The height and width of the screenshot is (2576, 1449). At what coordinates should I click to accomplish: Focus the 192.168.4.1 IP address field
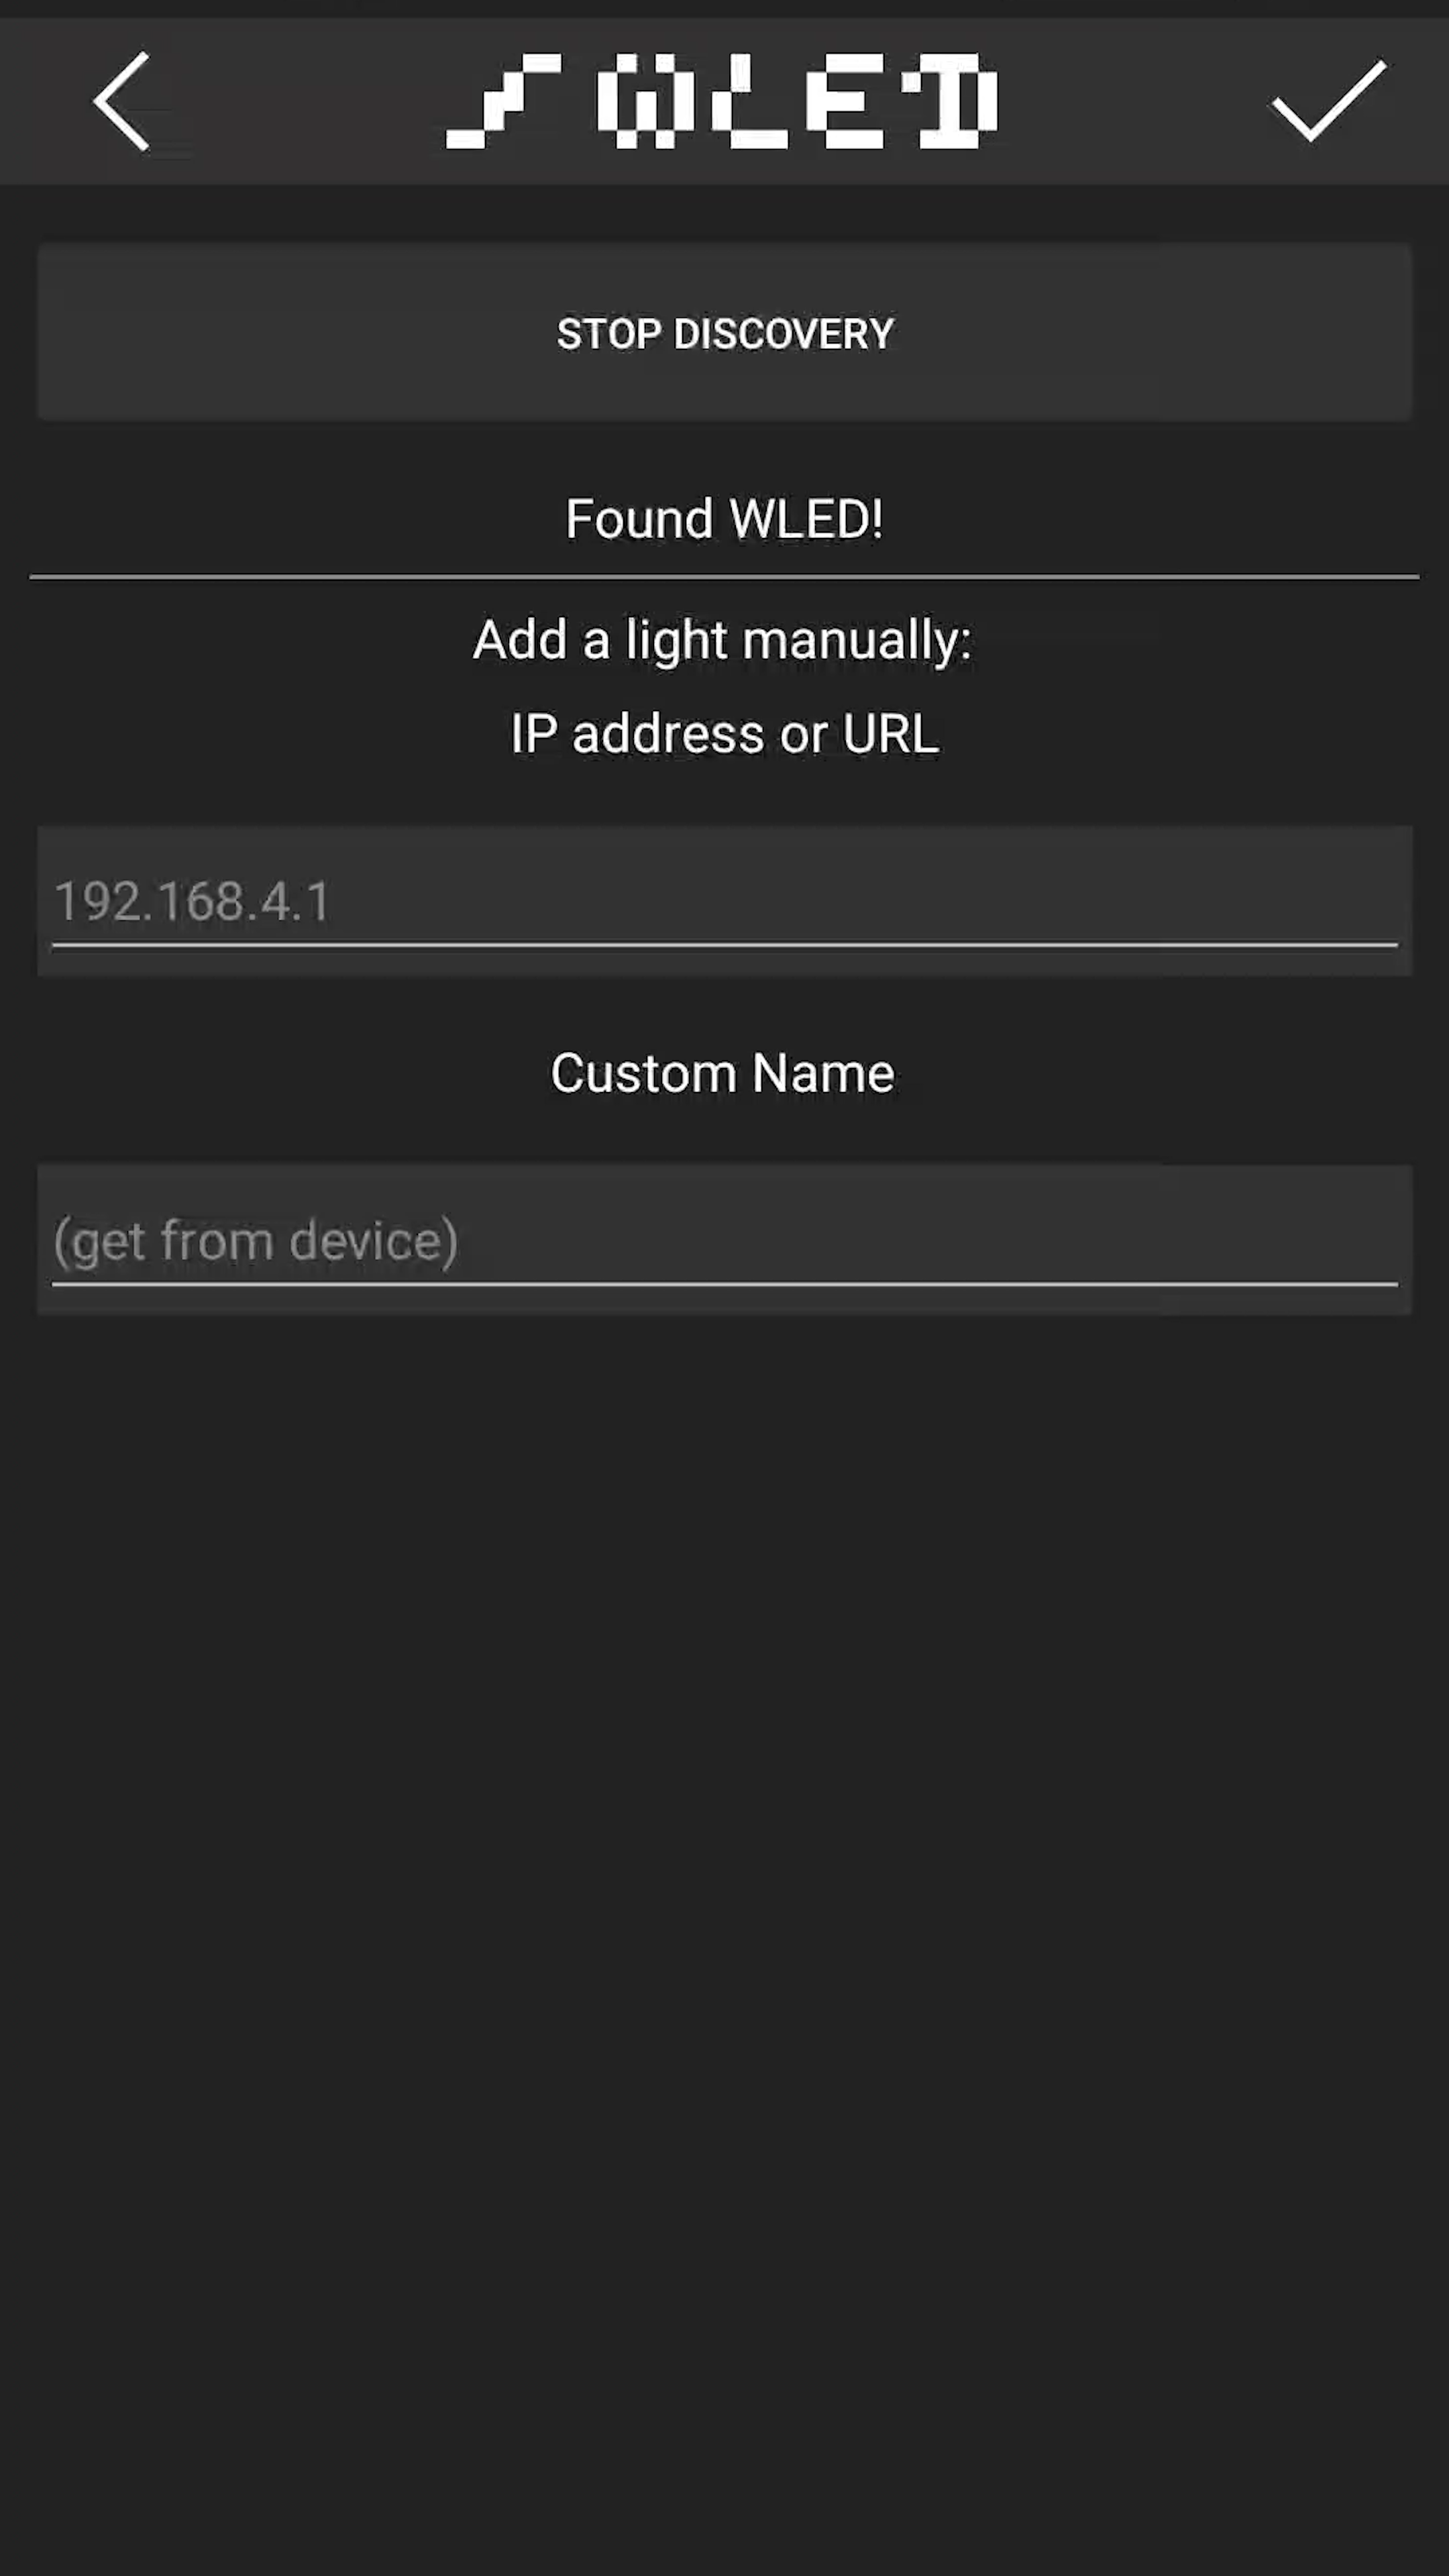tap(724, 901)
